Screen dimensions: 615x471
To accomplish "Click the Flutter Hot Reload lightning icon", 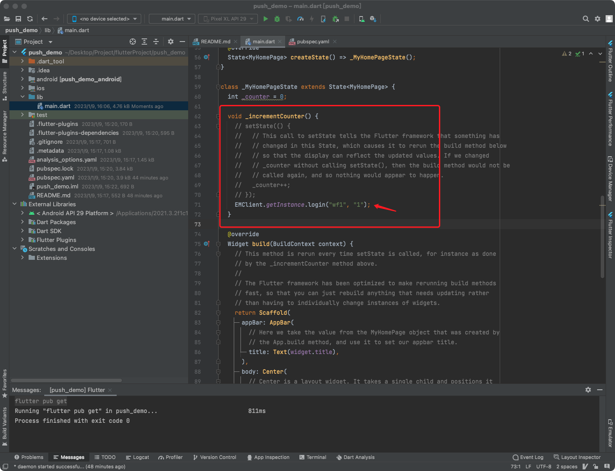I will coord(312,19).
